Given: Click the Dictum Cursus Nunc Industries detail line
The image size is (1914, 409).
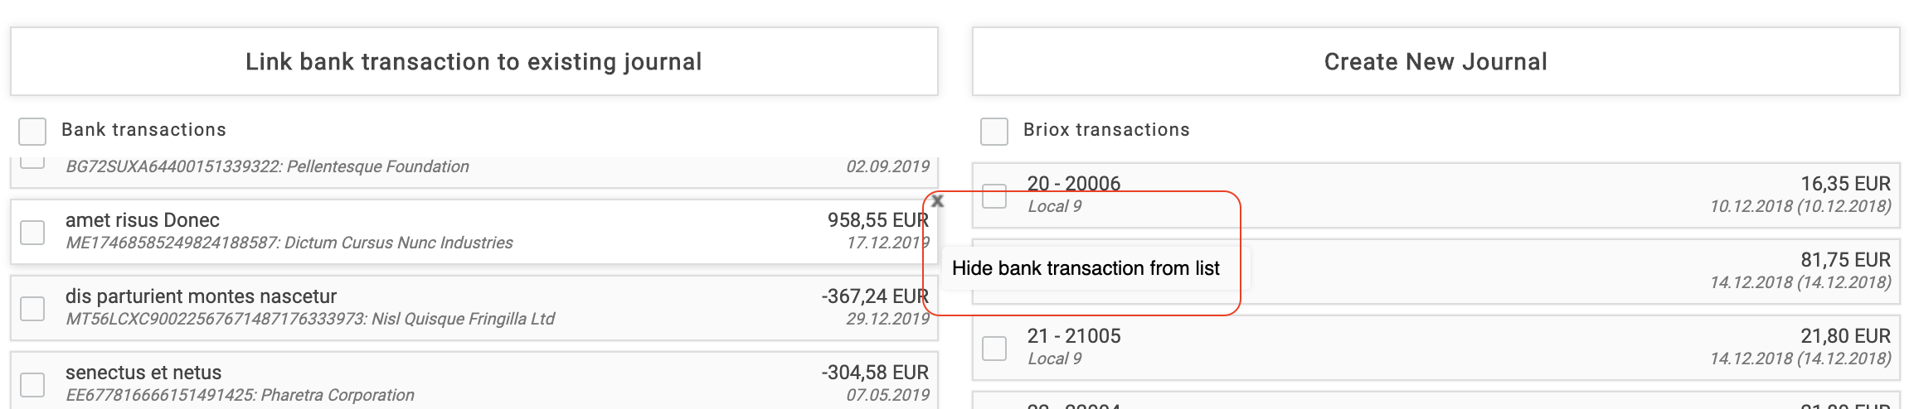Looking at the screenshot, I should 289,243.
